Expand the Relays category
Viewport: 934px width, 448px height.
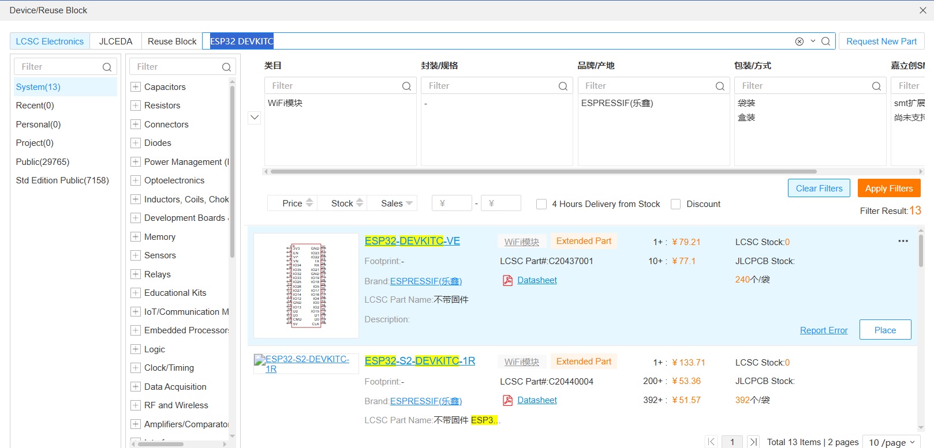tap(136, 274)
